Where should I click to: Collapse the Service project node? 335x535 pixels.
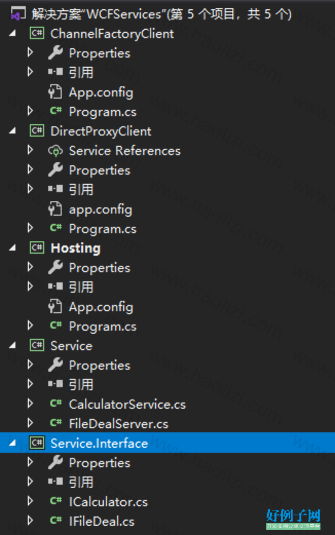coord(13,346)
